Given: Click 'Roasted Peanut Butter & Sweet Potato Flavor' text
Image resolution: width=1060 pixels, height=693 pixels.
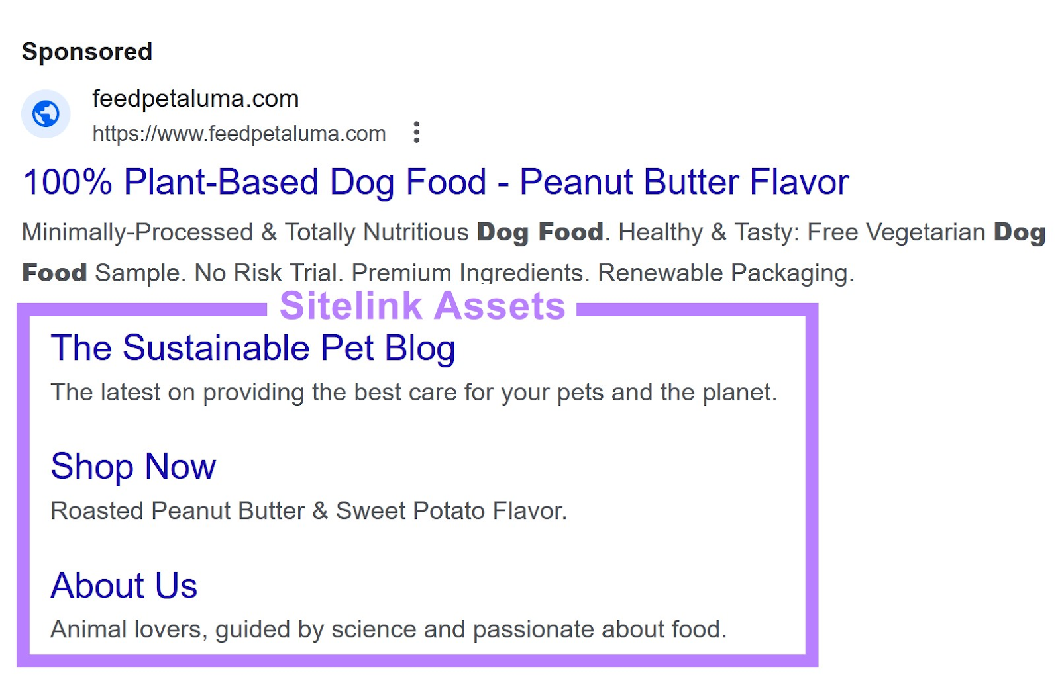Looking at the screenshot, I should [309, 510].
